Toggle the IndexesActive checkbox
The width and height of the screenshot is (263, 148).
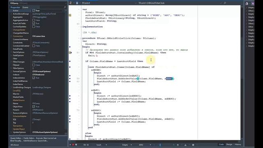tap(34, 78)
